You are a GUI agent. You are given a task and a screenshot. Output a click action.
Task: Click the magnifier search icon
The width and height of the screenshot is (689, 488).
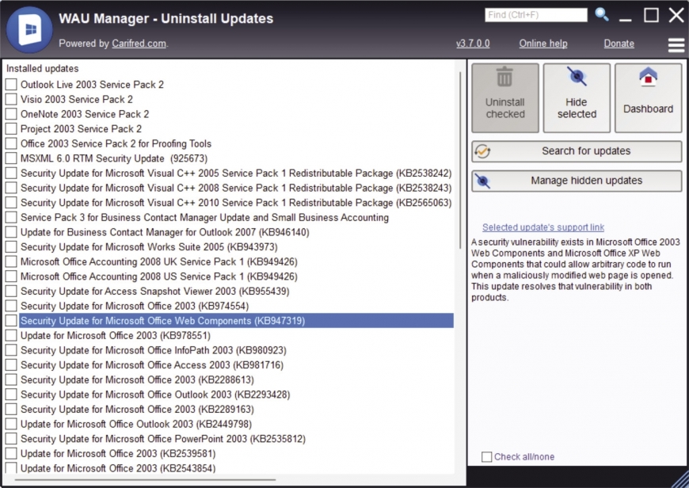click(602, 14)
